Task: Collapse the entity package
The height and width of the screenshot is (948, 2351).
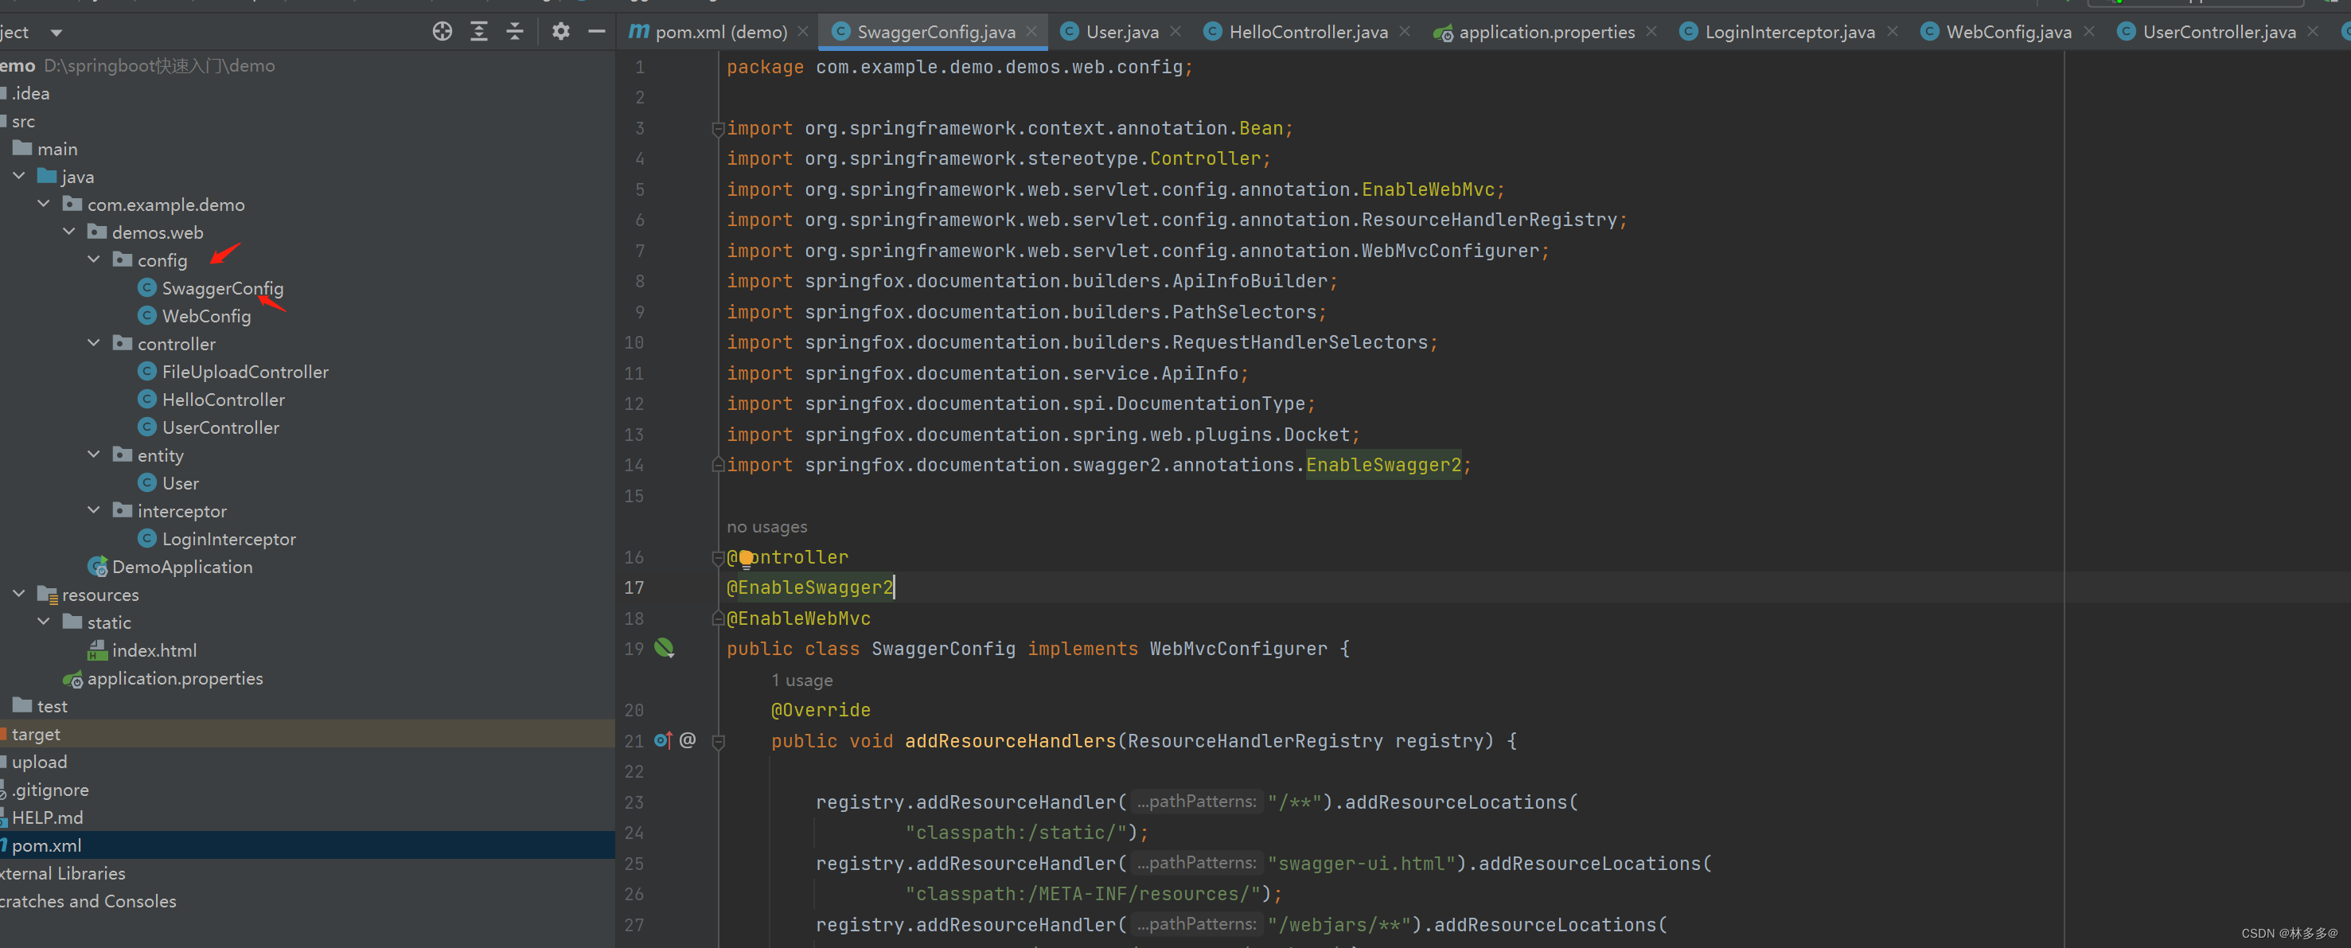Action: point(94,454)
